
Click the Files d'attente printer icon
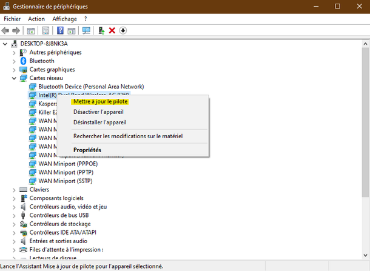click(23, 250)
